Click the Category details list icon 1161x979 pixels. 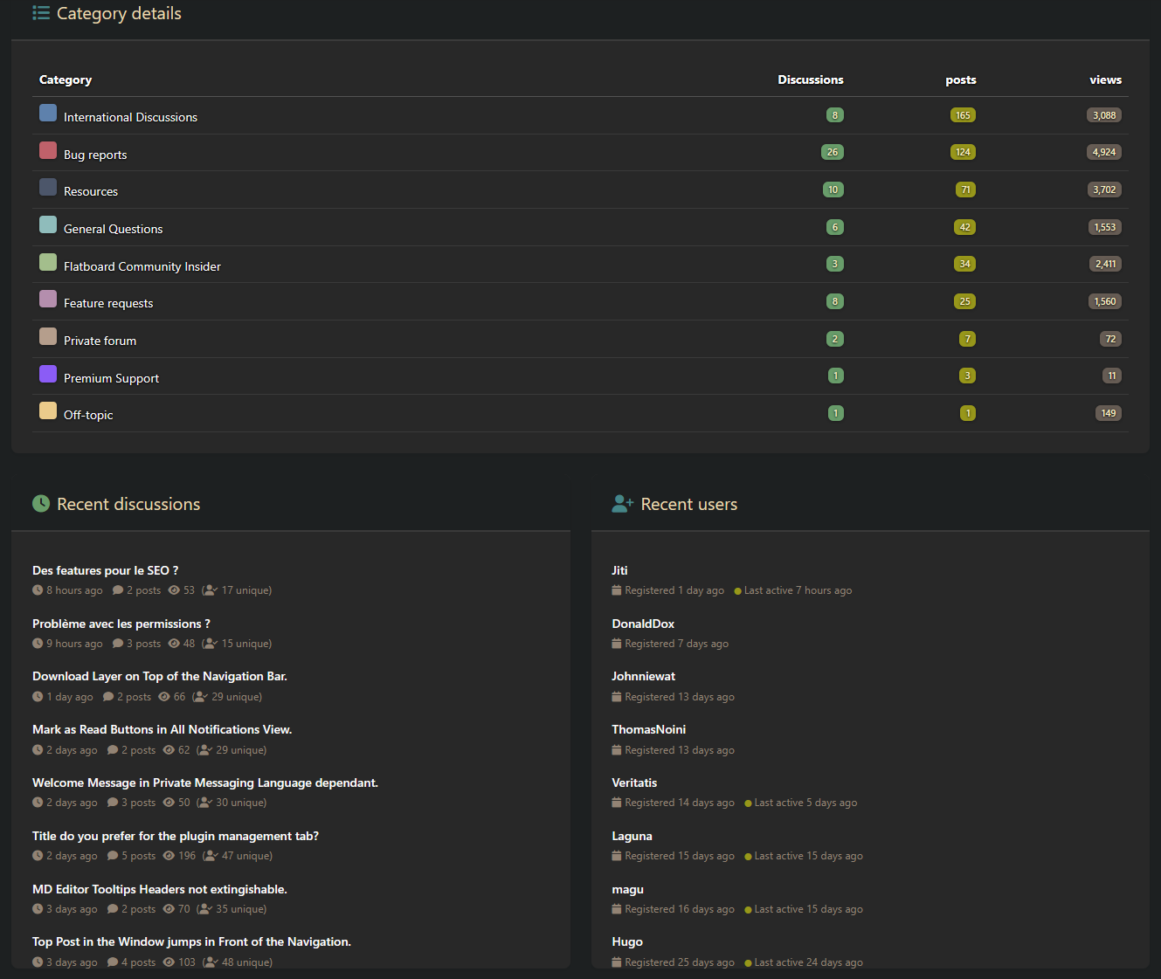click(x=41, y=13)
